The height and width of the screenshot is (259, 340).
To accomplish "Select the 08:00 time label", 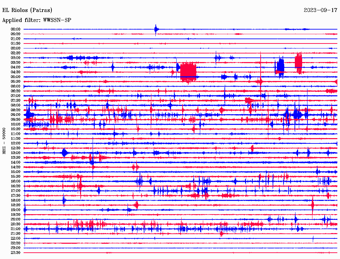I will pos(16,105).
